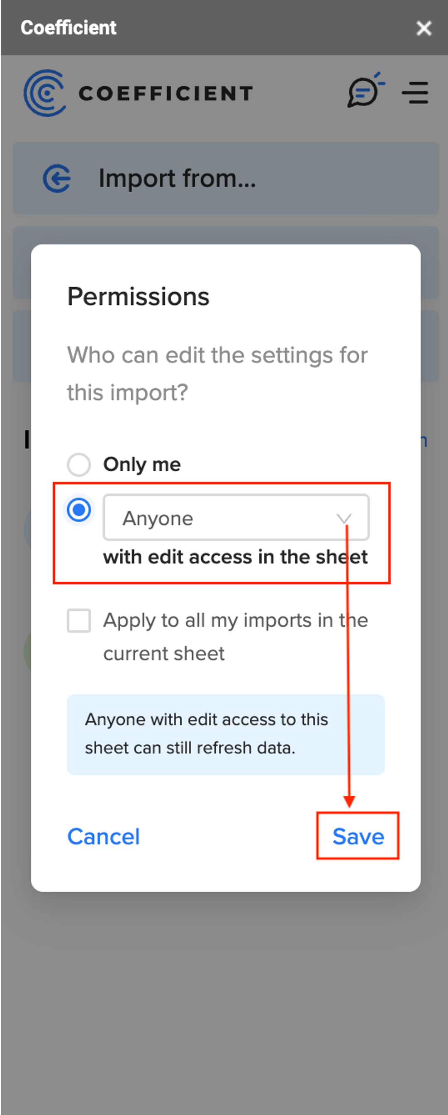Click the blue info notice box

click(226, 734)
